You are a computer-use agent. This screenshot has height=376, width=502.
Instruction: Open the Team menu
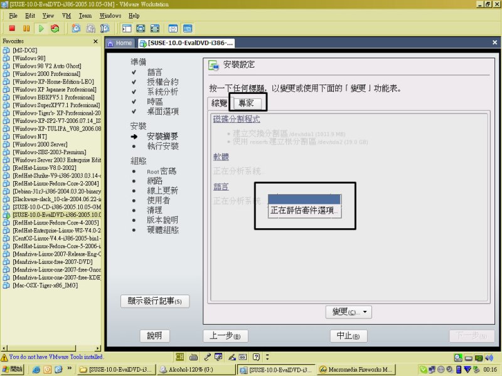[85, 15]
